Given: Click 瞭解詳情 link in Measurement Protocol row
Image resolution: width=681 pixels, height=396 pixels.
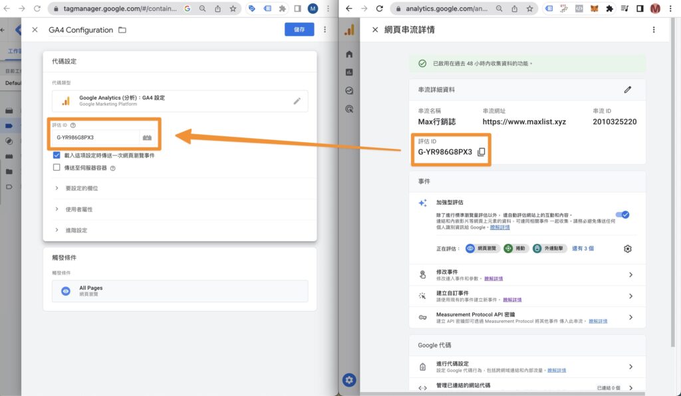Looking at the screenshot, I should 598,322.
